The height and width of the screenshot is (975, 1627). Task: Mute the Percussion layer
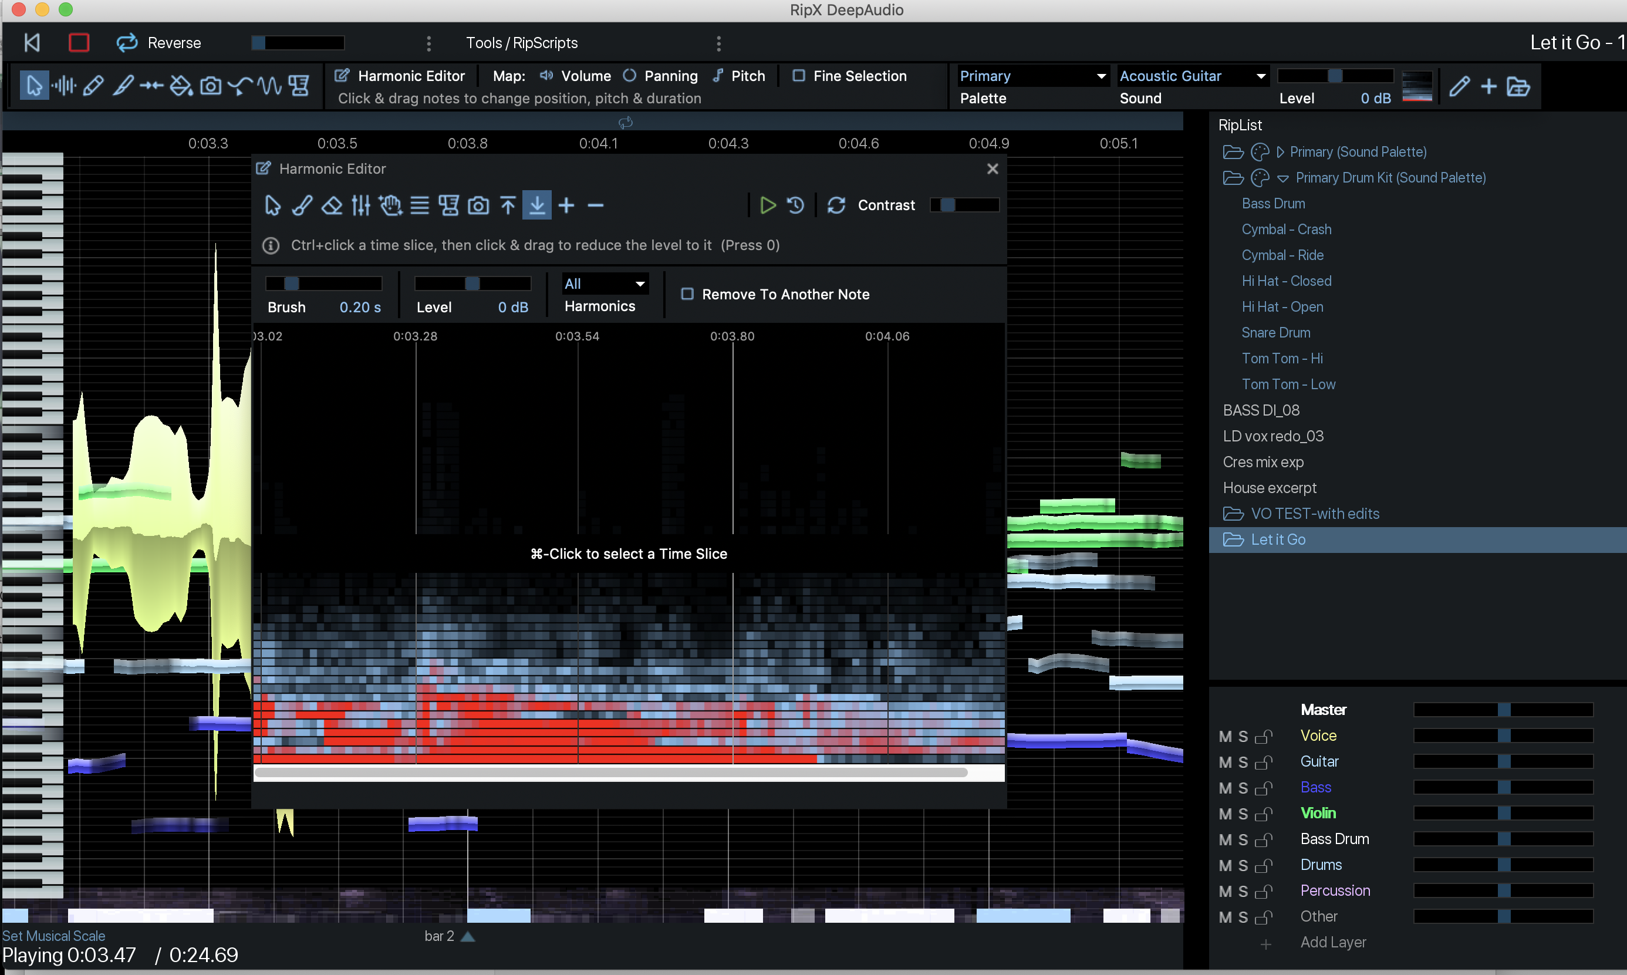coord(1225,892)
